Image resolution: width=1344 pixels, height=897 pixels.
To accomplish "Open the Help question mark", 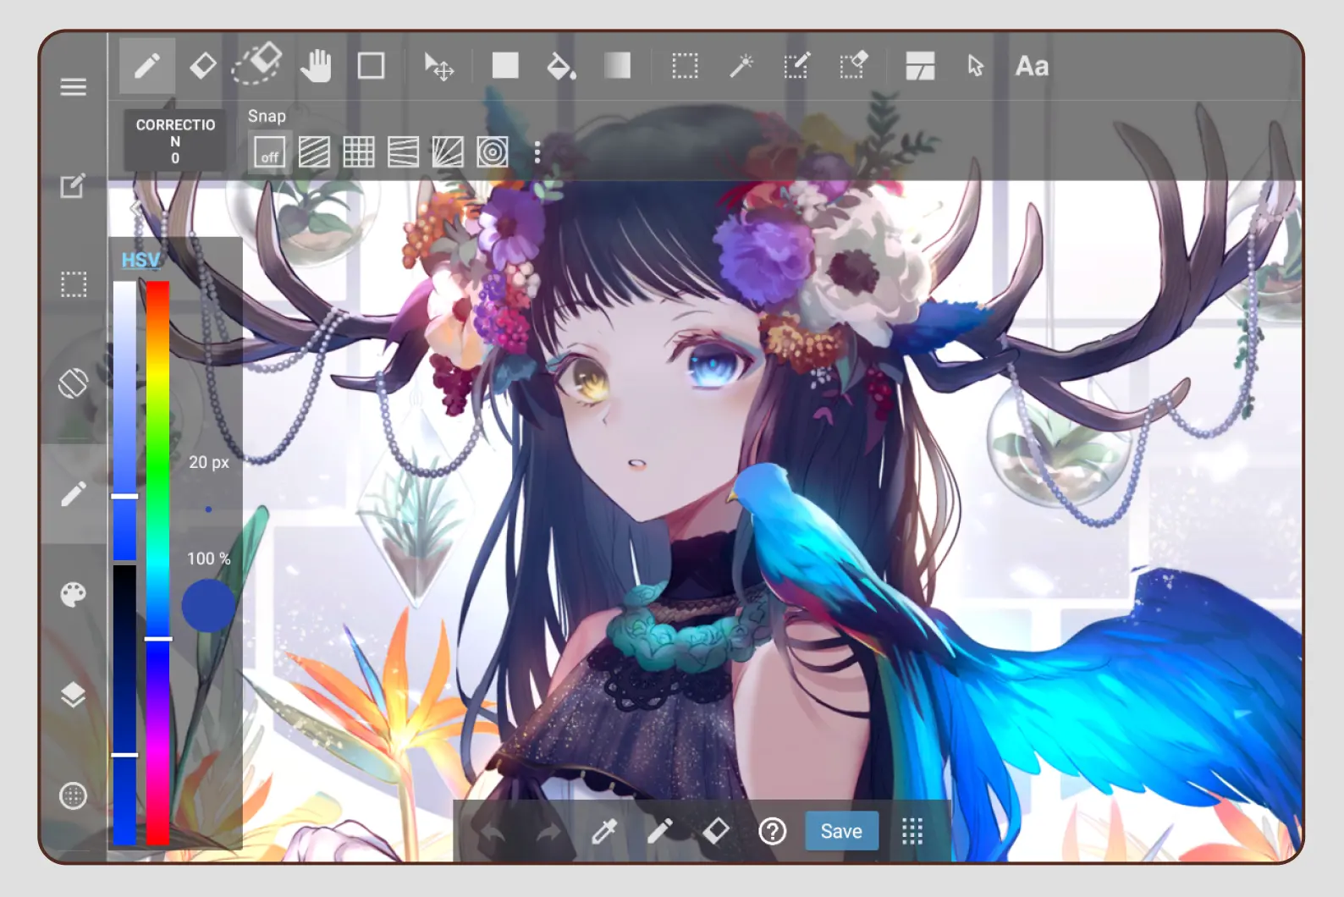I will pos(772,832).
